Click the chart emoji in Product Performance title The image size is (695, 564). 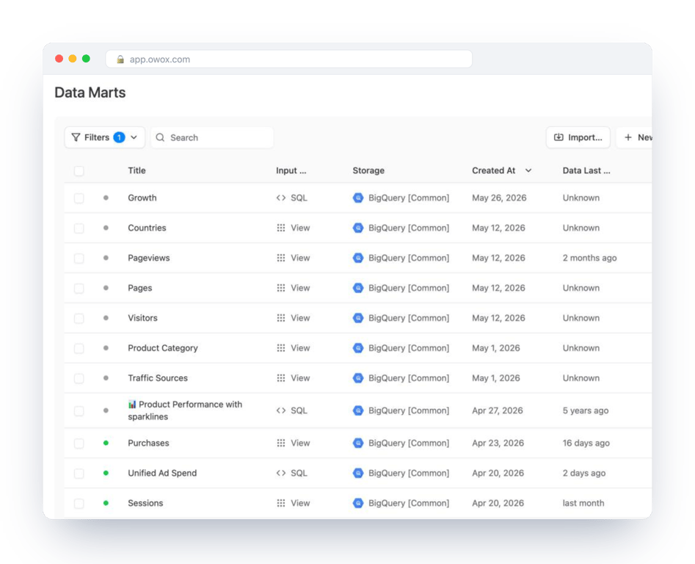132,405
